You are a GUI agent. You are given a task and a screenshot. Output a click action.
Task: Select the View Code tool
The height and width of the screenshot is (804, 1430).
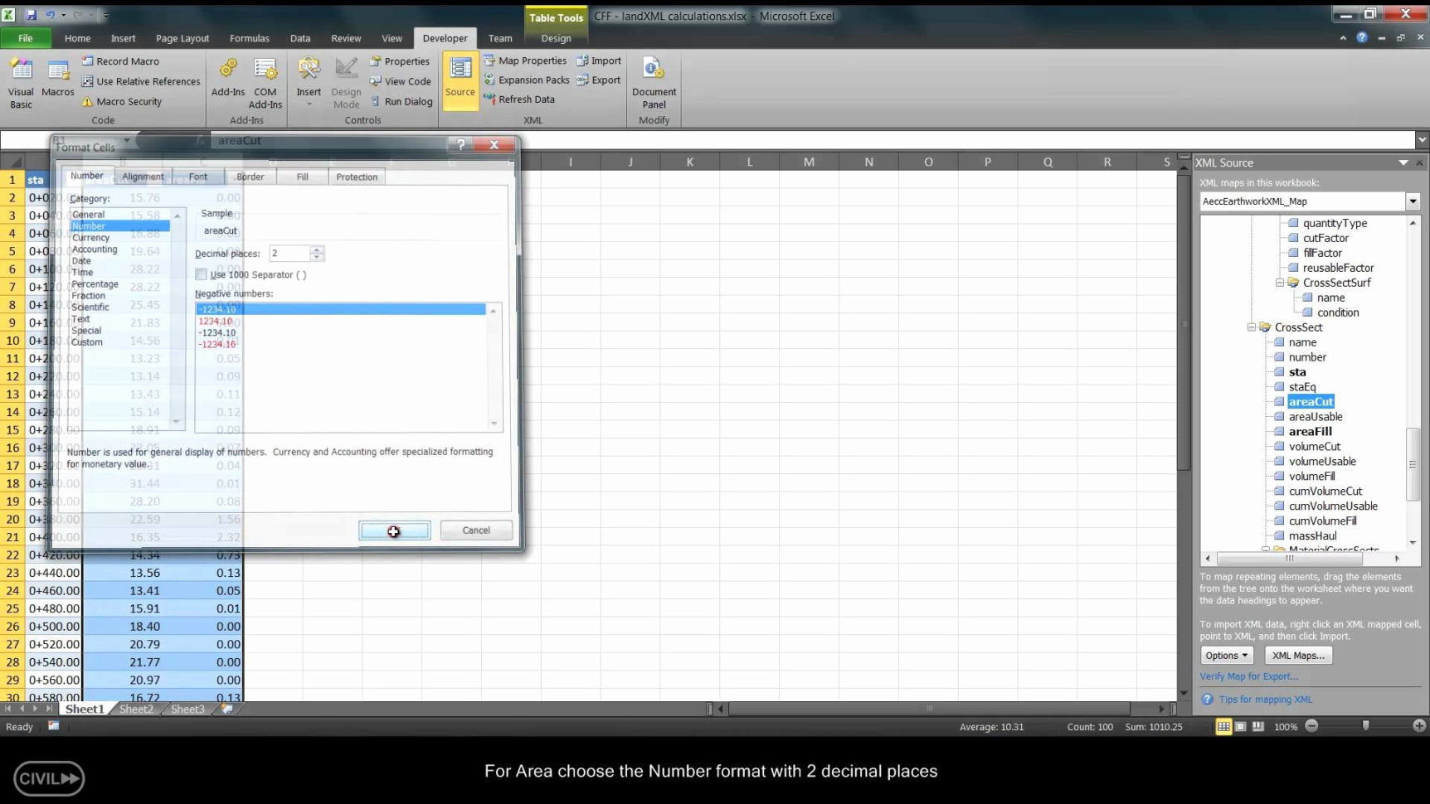(x=401, y=80)
